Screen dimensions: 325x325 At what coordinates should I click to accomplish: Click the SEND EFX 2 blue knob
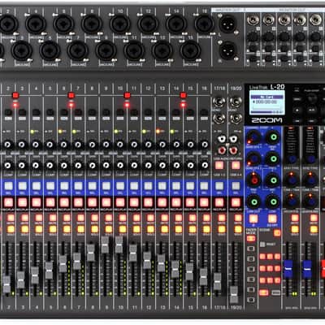253,158
